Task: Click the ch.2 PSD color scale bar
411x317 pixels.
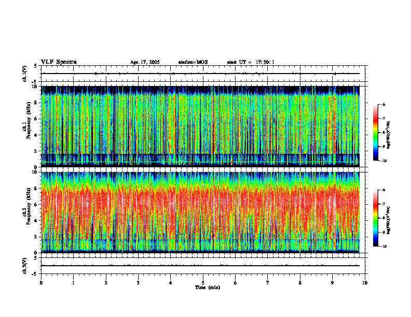Action: pyautogui.click(x=376, y=218)
